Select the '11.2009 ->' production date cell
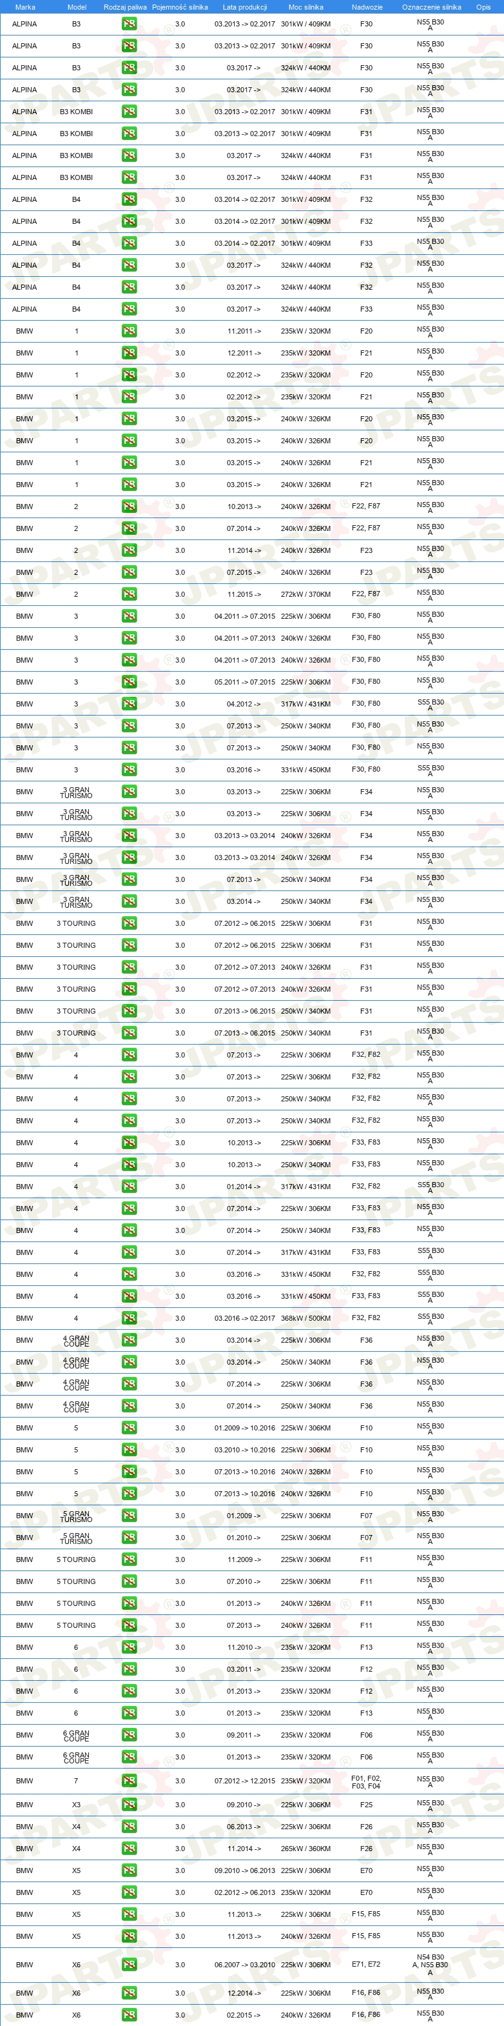The height and width of the screenshot is (2026, 504). [x=244, y=1560]
